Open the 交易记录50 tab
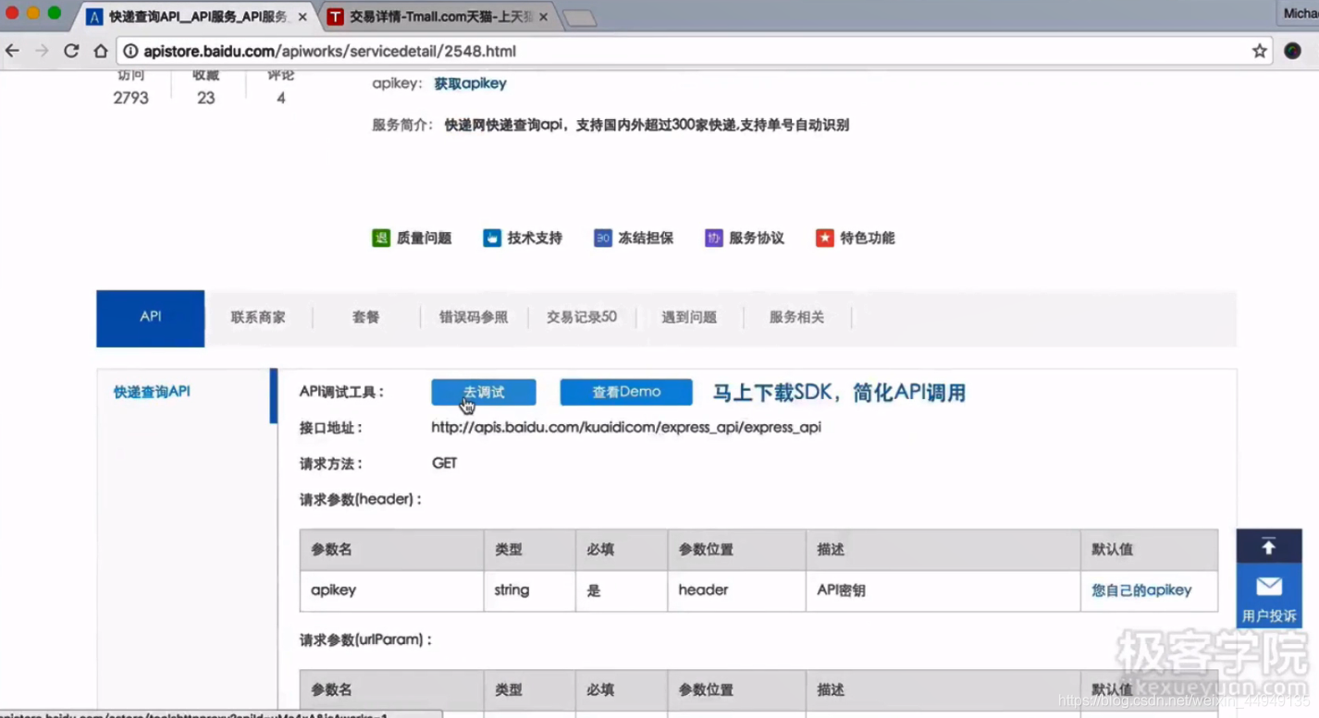This screenshot has height=718, width=1319. (581, 317)
